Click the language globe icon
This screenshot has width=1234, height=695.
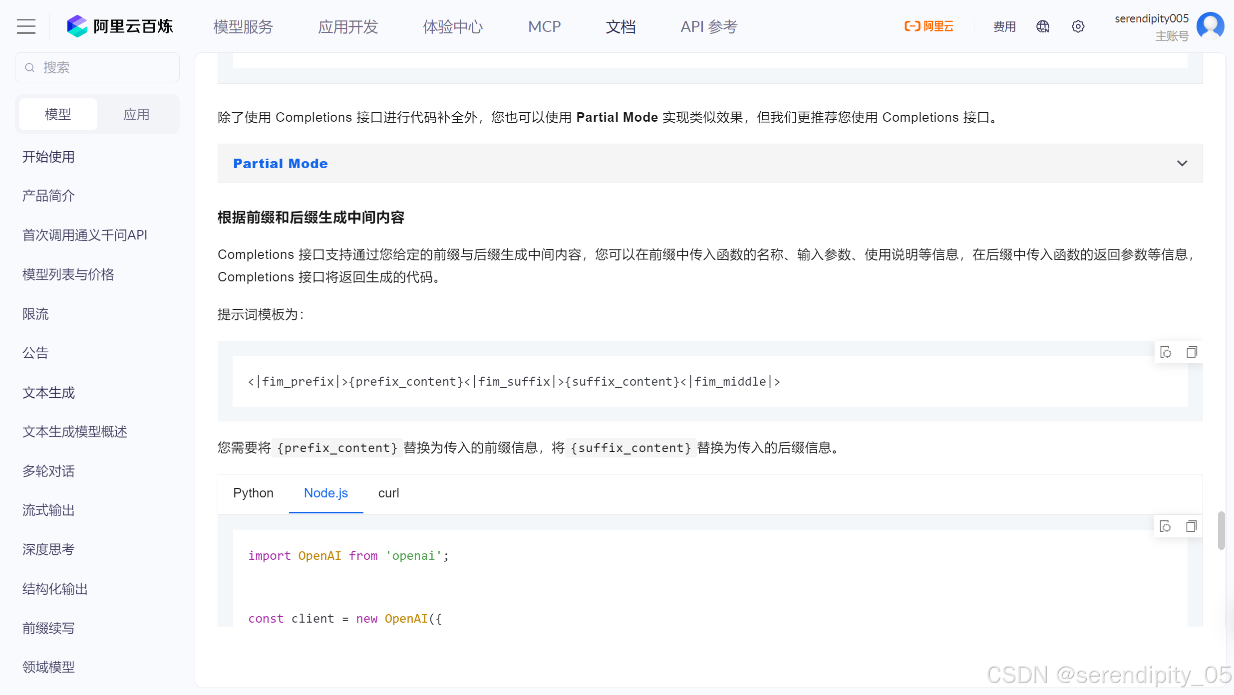(1042, 26)
